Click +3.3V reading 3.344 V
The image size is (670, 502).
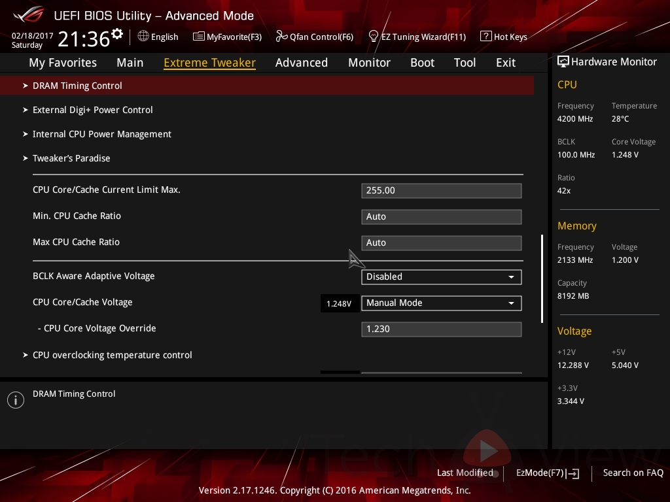tap(571, 401)
